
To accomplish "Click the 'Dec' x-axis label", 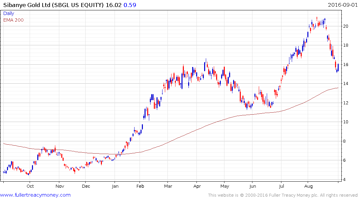I will [x=86, y=186].
